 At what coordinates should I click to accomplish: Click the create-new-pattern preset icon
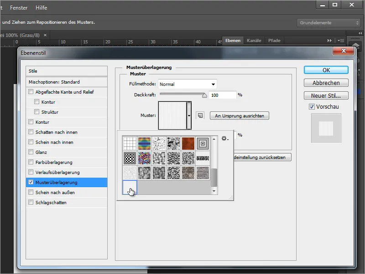click(x=199, y=116)
